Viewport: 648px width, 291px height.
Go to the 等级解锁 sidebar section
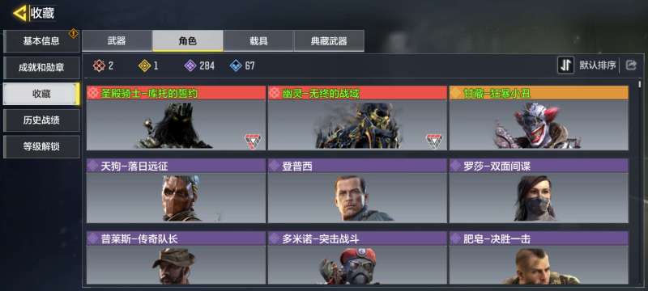click(x=41, y=147)
